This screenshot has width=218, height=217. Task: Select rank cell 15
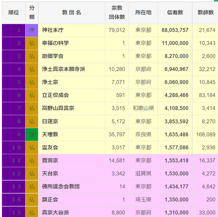point(14,212)
